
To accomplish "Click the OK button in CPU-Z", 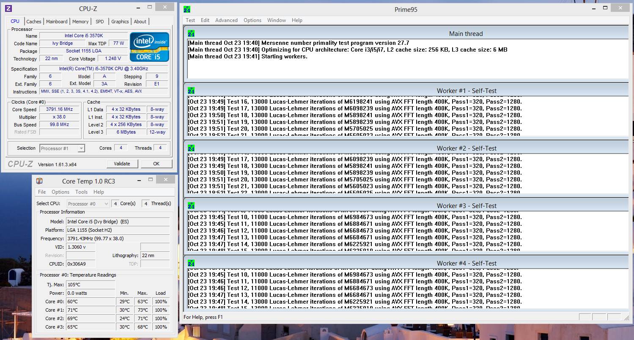I will pyautogui.click(x=156, y=164).
